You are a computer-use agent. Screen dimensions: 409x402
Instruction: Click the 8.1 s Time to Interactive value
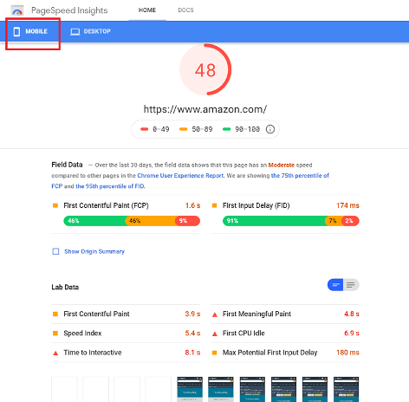point(192,353)
